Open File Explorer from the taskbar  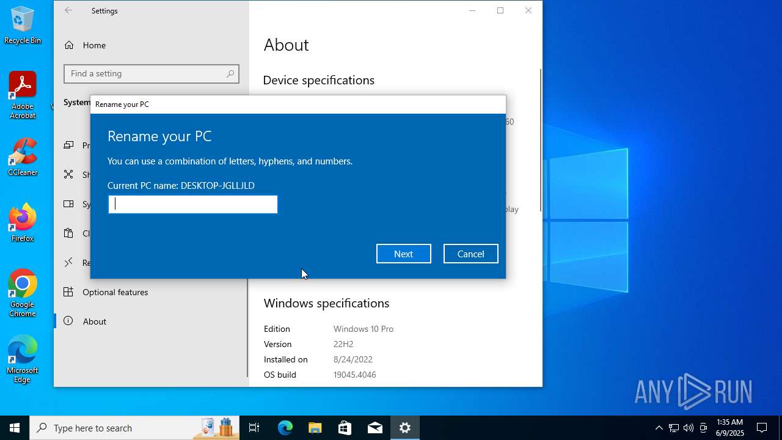pos(315,428)
